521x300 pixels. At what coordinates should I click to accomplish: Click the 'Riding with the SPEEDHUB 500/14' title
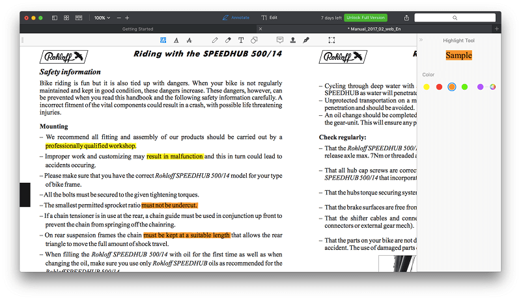click(x=208, y=54)
